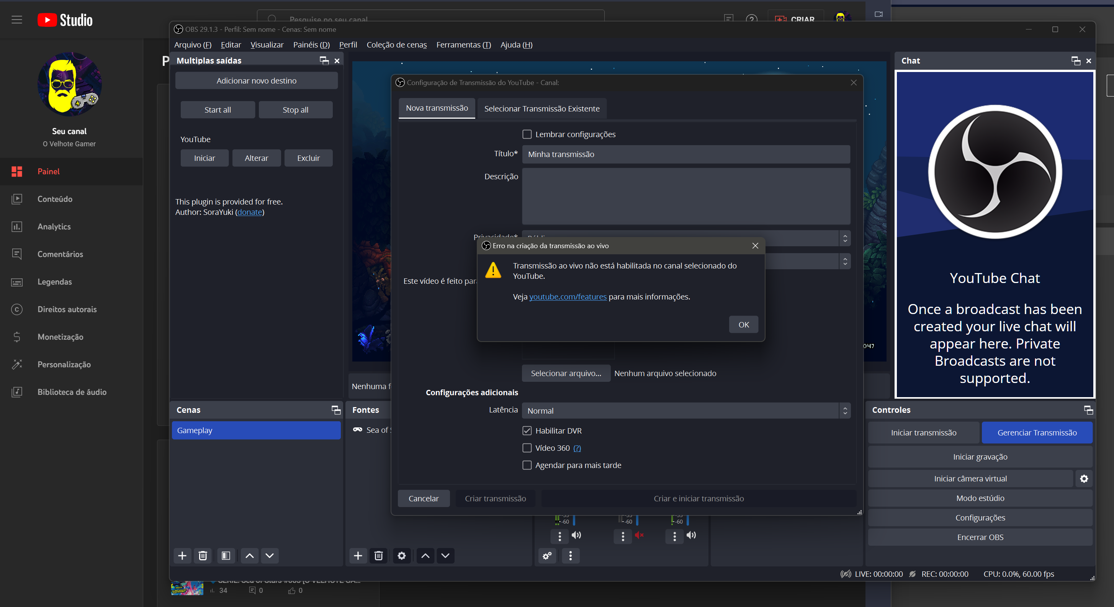Open advanced audio properties gears icon
The height and width of the screenshot is (607, 1114).
pos(548,556)
